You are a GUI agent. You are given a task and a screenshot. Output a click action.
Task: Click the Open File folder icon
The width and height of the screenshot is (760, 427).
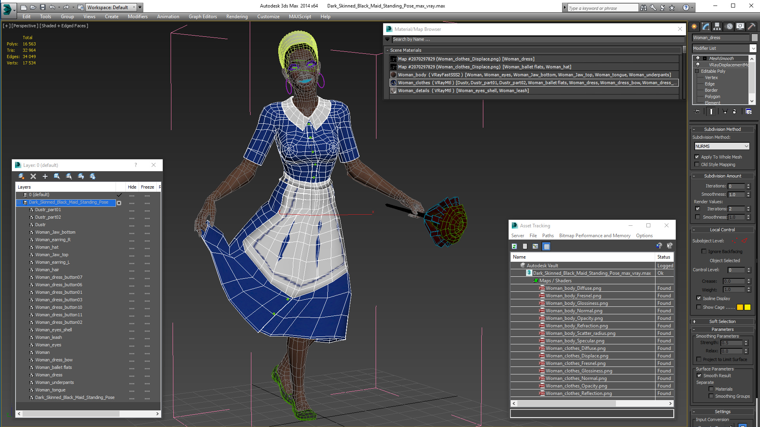[33, 7]
